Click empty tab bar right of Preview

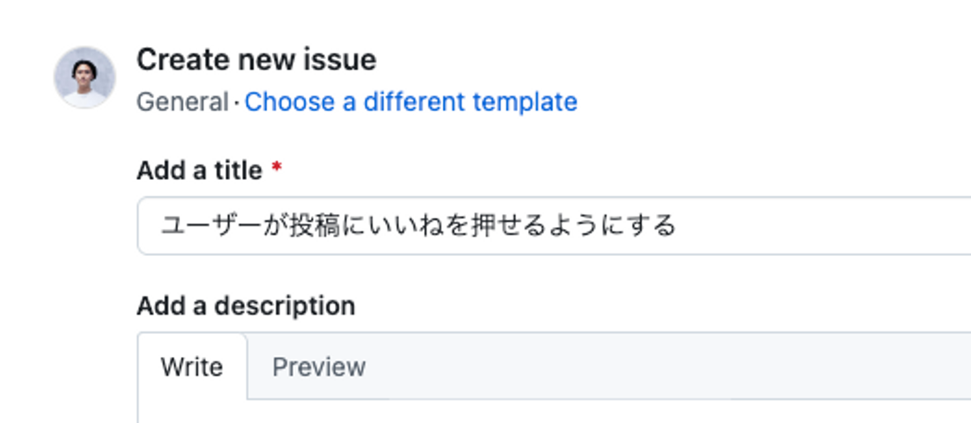coord(674,367)
